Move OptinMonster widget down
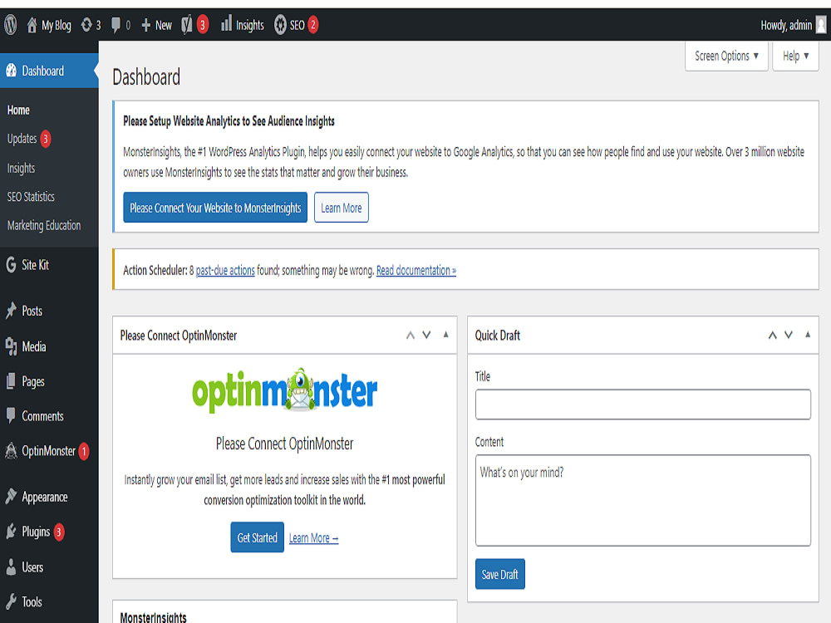This screenshot has height=623, width=831. 426,335
